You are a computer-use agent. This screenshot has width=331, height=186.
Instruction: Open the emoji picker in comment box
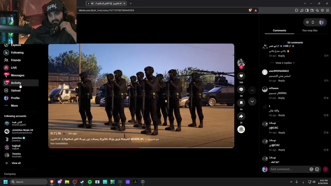pyautogui.click(x=317, y=169)
